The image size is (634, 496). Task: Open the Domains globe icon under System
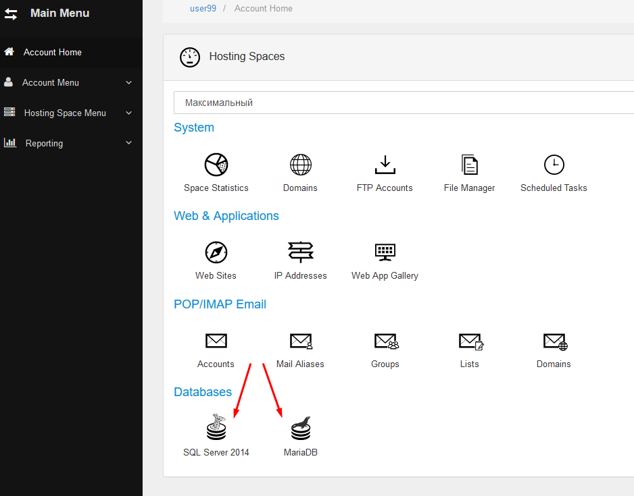click(x=300, y=165)
